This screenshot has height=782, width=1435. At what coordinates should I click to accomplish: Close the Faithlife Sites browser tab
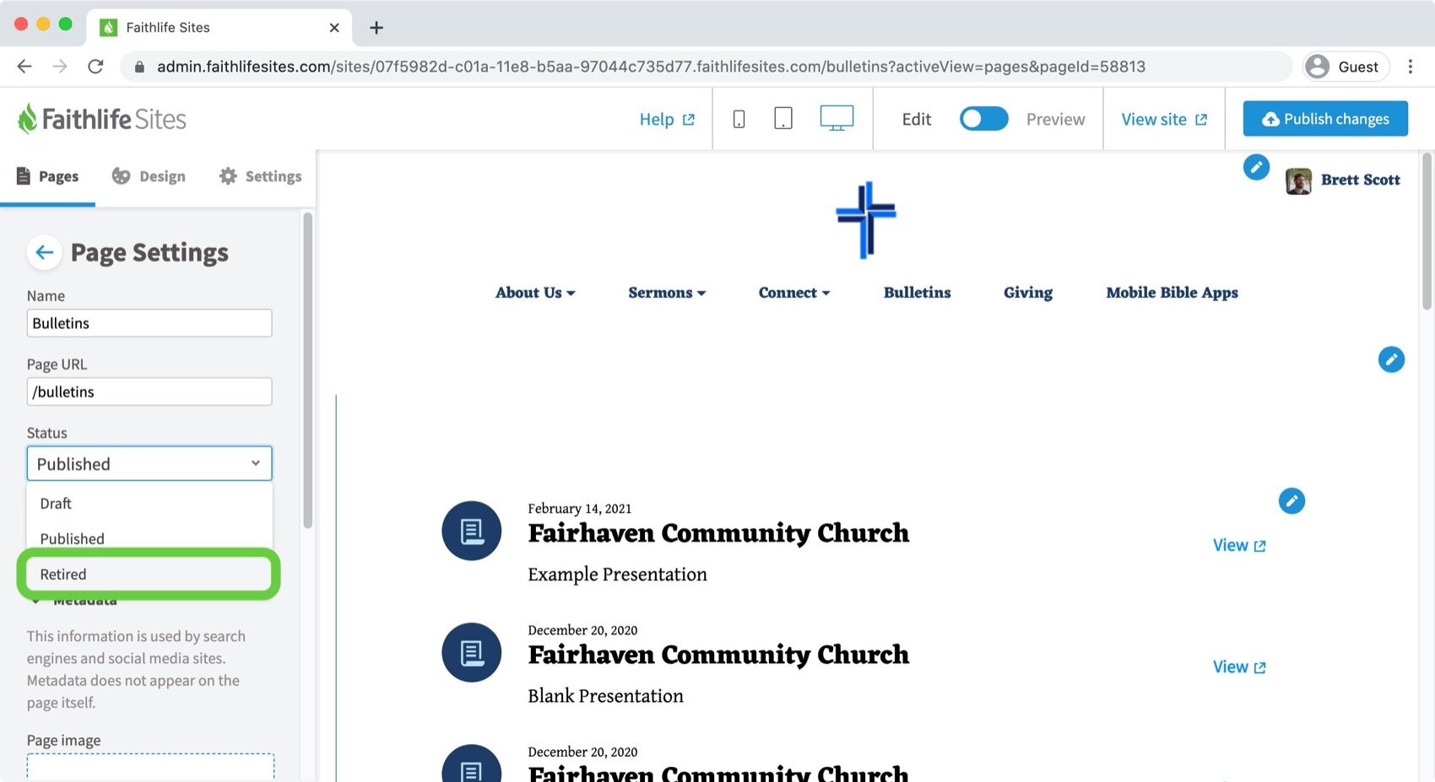tap(334, 28)
